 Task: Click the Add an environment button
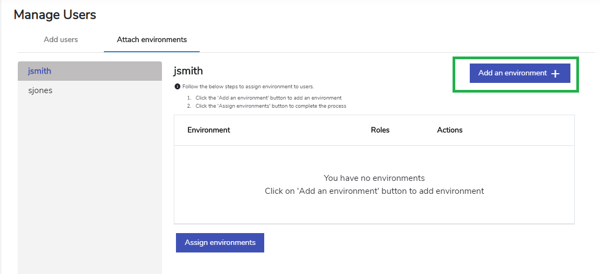[520, 73]
